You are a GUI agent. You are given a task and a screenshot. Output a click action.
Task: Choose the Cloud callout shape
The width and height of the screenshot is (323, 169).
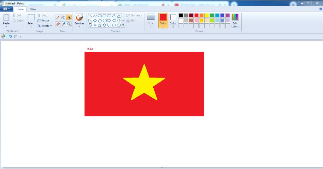click(x=119, y=25)
